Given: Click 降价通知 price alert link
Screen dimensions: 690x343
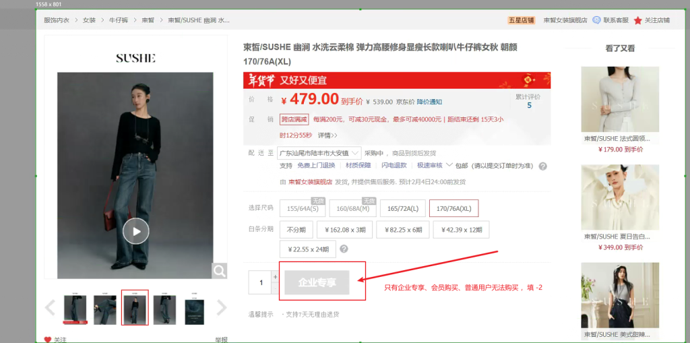Looking at the screenshot, I should 429,102.
